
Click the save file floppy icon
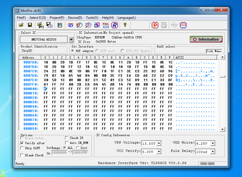[30, 25]
